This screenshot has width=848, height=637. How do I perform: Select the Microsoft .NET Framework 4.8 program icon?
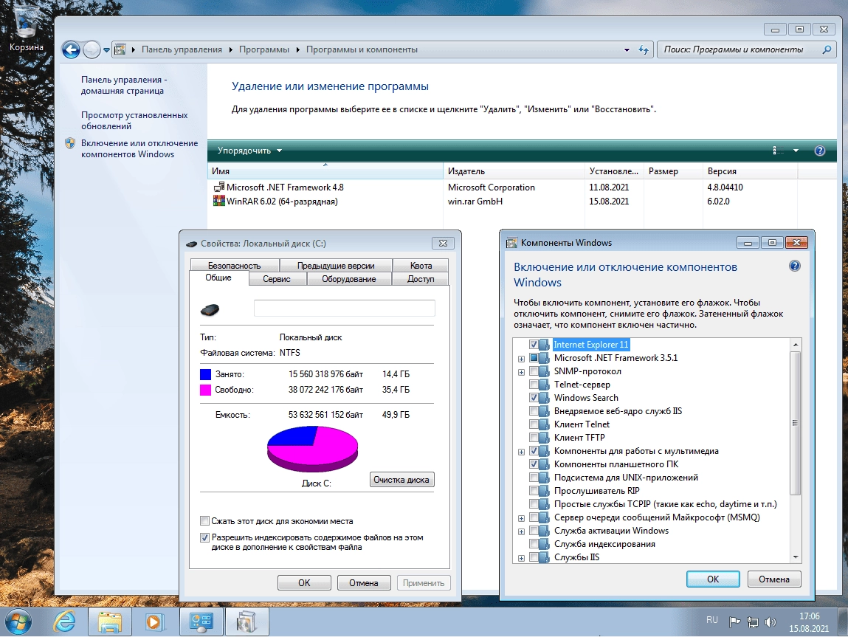(218, 187)
